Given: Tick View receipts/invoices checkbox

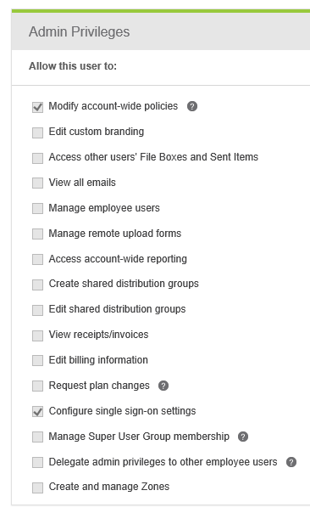Looking at the screenshot, I should click(x=37, y=335).
